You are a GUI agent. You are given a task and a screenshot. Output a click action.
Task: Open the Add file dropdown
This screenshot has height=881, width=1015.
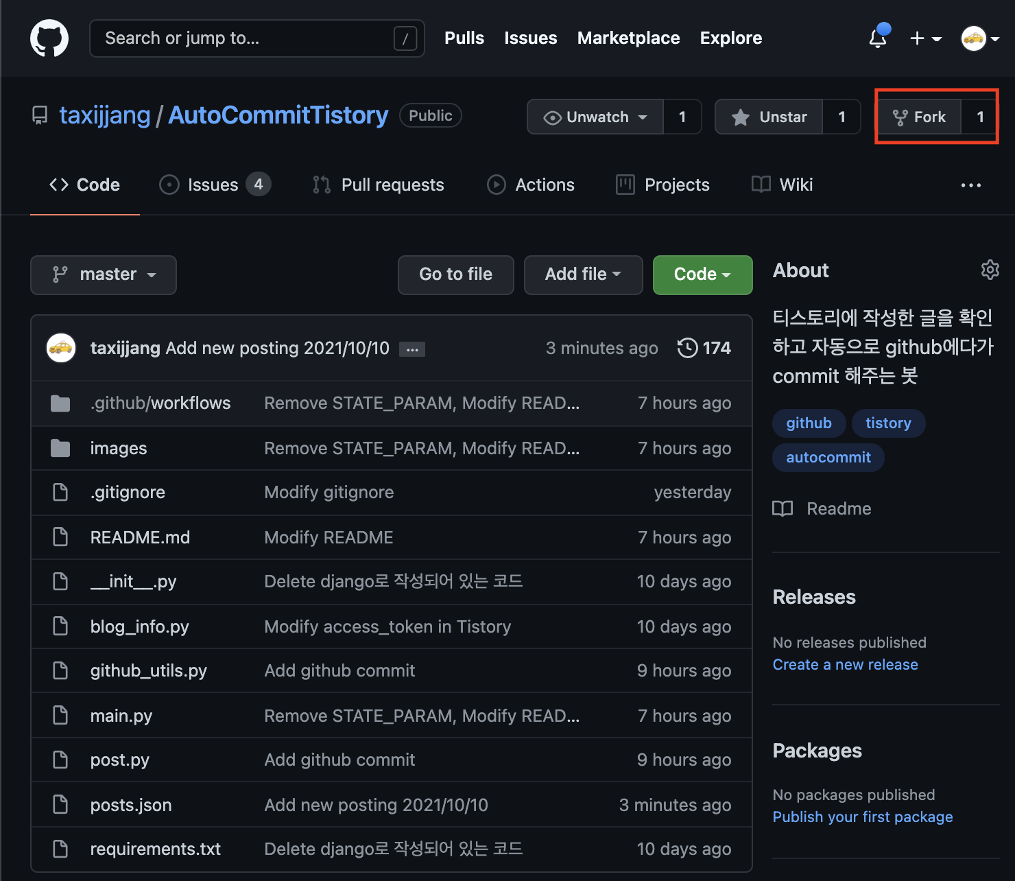coord(584,274)
